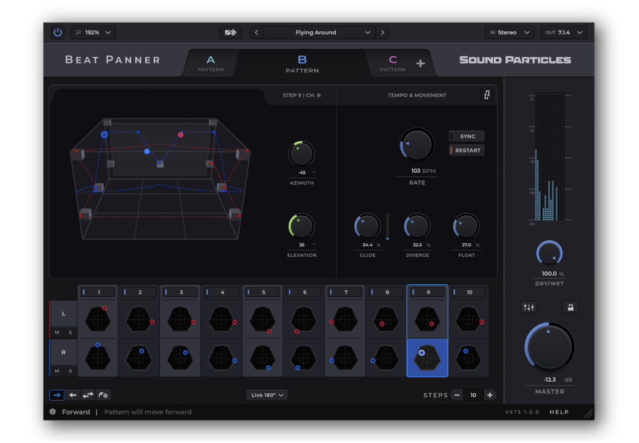Screen dimensions: 639x443
Task: Switch to the A Pattern tab
Action: pyautogui.click(x=211, y=63)
